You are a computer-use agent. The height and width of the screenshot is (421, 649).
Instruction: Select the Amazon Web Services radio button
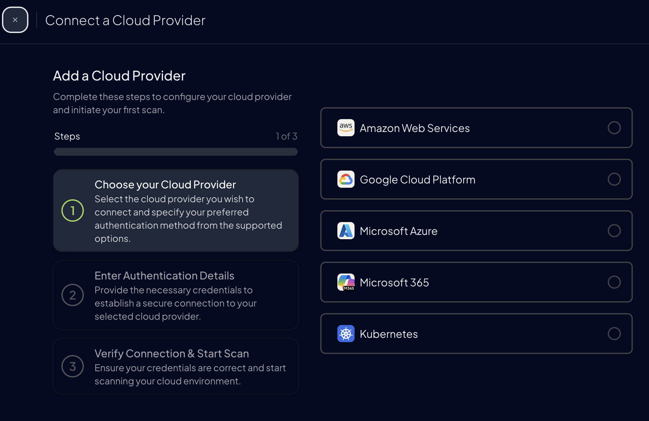pyautogui.click(x=614, y=128)
